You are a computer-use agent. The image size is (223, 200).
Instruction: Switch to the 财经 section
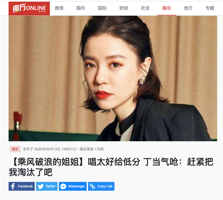pyautogui.click(x=124, y=8)
